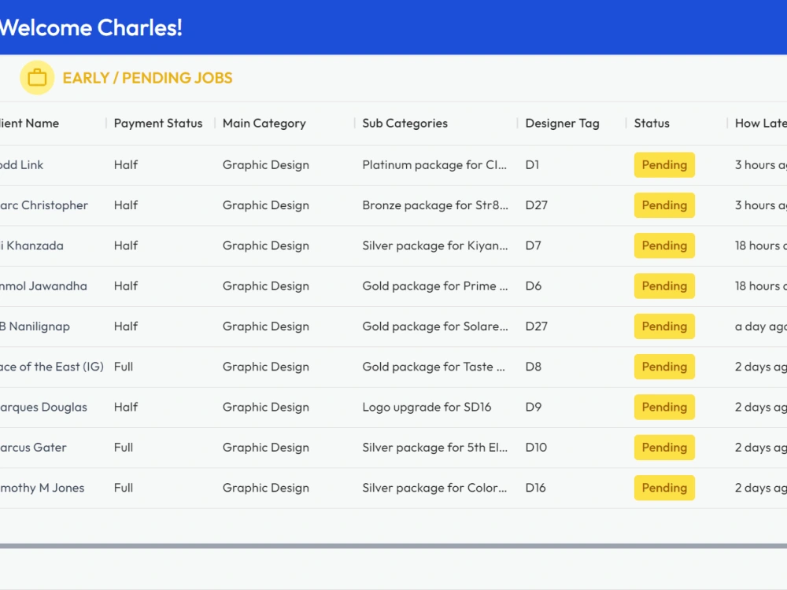
Task: Select client name ending in of the East (IG)
Action: pyautogui.click(x=52, y=367)
